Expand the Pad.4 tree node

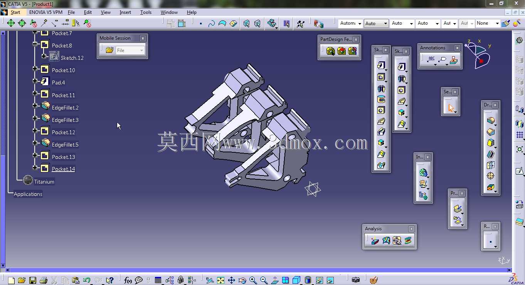click(x=35, y=81)
